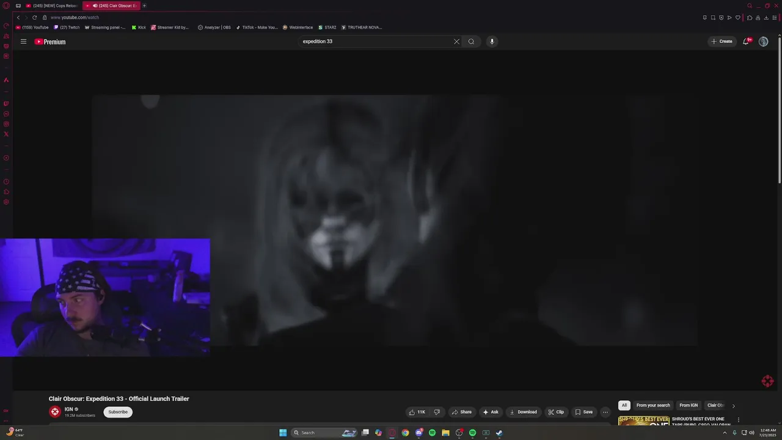This screenshot has width=782, height=440.
Task: Select the All filter chip
Action: tap(624, 405)
